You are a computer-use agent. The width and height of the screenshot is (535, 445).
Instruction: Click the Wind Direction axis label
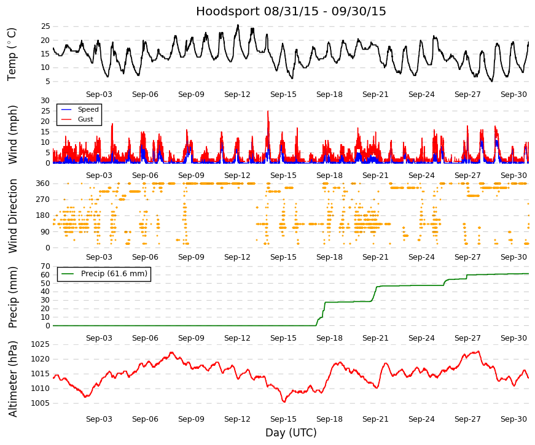click(x=12, y=216)
